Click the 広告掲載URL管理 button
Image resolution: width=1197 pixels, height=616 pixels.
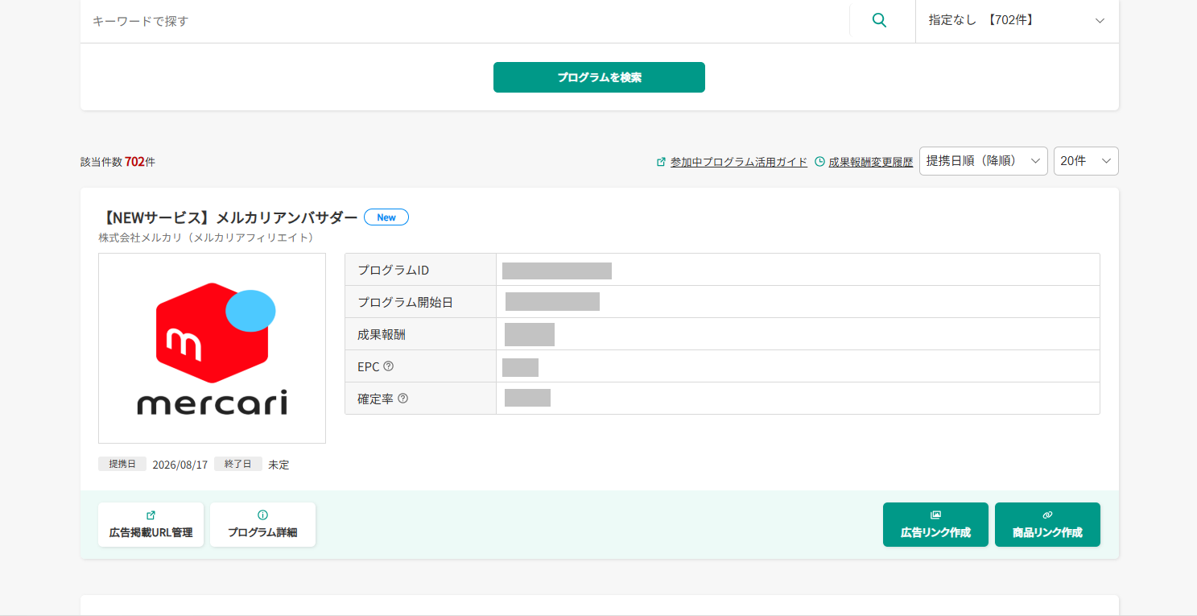coord(151,525)
